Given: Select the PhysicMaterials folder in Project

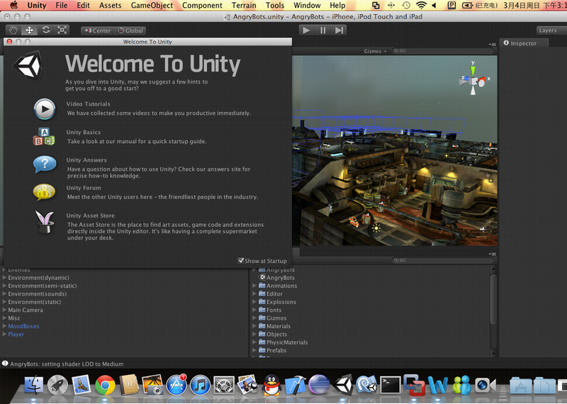Looking at the screenshot, I should coord(283,342).
